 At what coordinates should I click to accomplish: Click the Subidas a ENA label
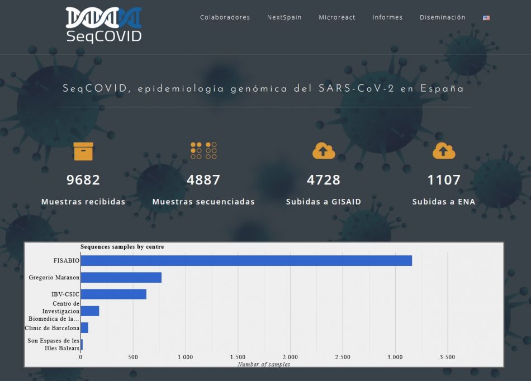[x=444, y=202]
